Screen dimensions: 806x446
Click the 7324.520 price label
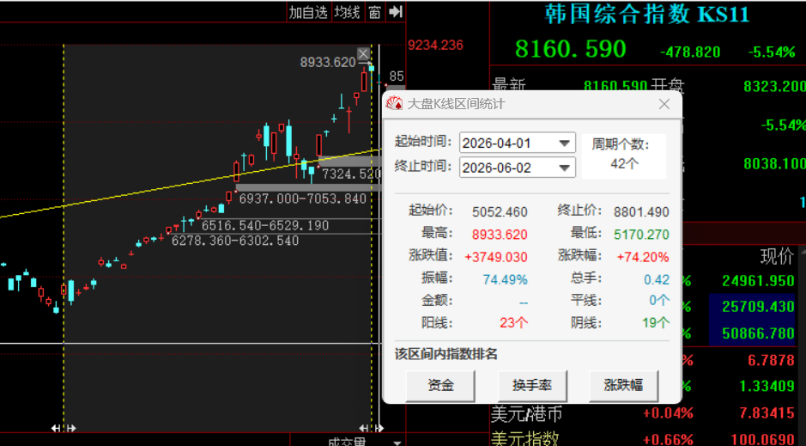coord(351,174)
